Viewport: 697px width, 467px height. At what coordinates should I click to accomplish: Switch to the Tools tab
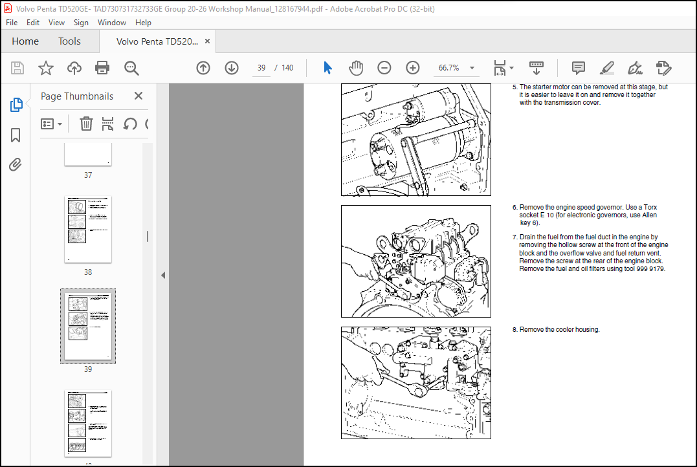coord(69,41)
